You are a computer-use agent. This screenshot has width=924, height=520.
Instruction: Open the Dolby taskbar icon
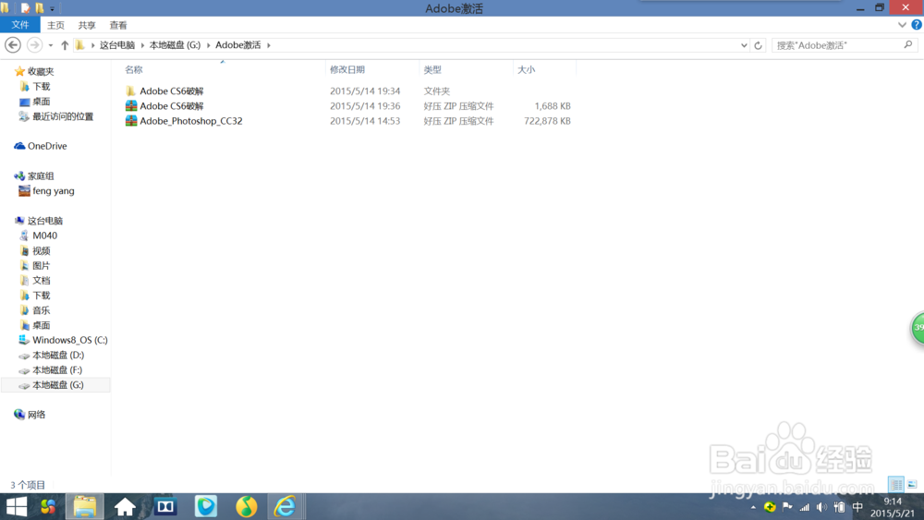tap(165, 506)
